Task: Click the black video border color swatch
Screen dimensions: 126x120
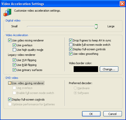Action: pyautogui.click(x=86, y=69)
